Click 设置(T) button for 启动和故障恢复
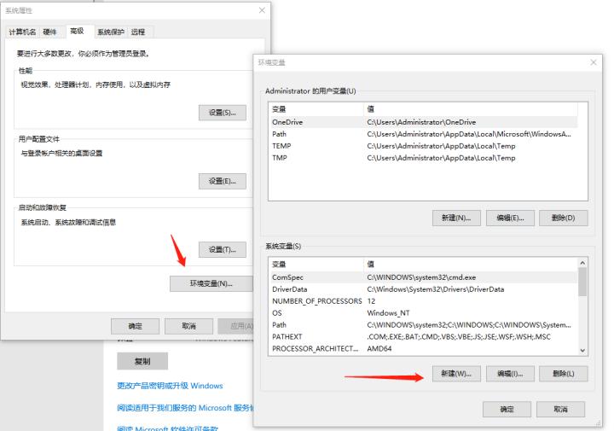The height and width of the screenshot is (431, 614). coord(222,249)
